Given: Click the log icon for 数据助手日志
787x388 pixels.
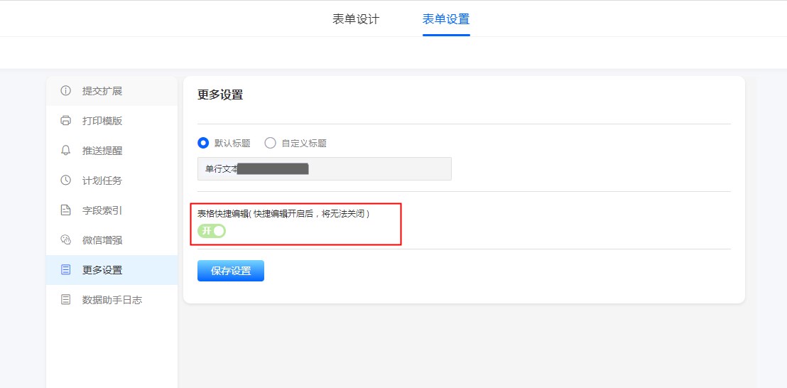Looking at the screenshot, I should click(66, 300).
